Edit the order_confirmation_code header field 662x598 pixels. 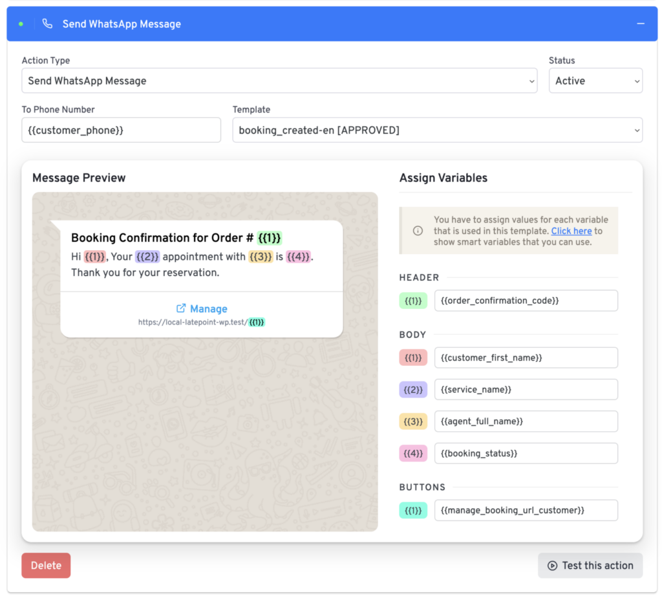[526, 301]
